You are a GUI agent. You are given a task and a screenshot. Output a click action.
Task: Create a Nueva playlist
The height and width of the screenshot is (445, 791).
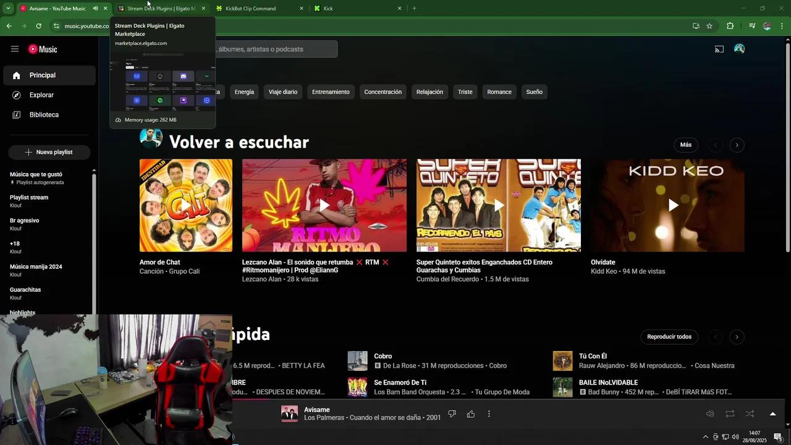click(49, 152)
